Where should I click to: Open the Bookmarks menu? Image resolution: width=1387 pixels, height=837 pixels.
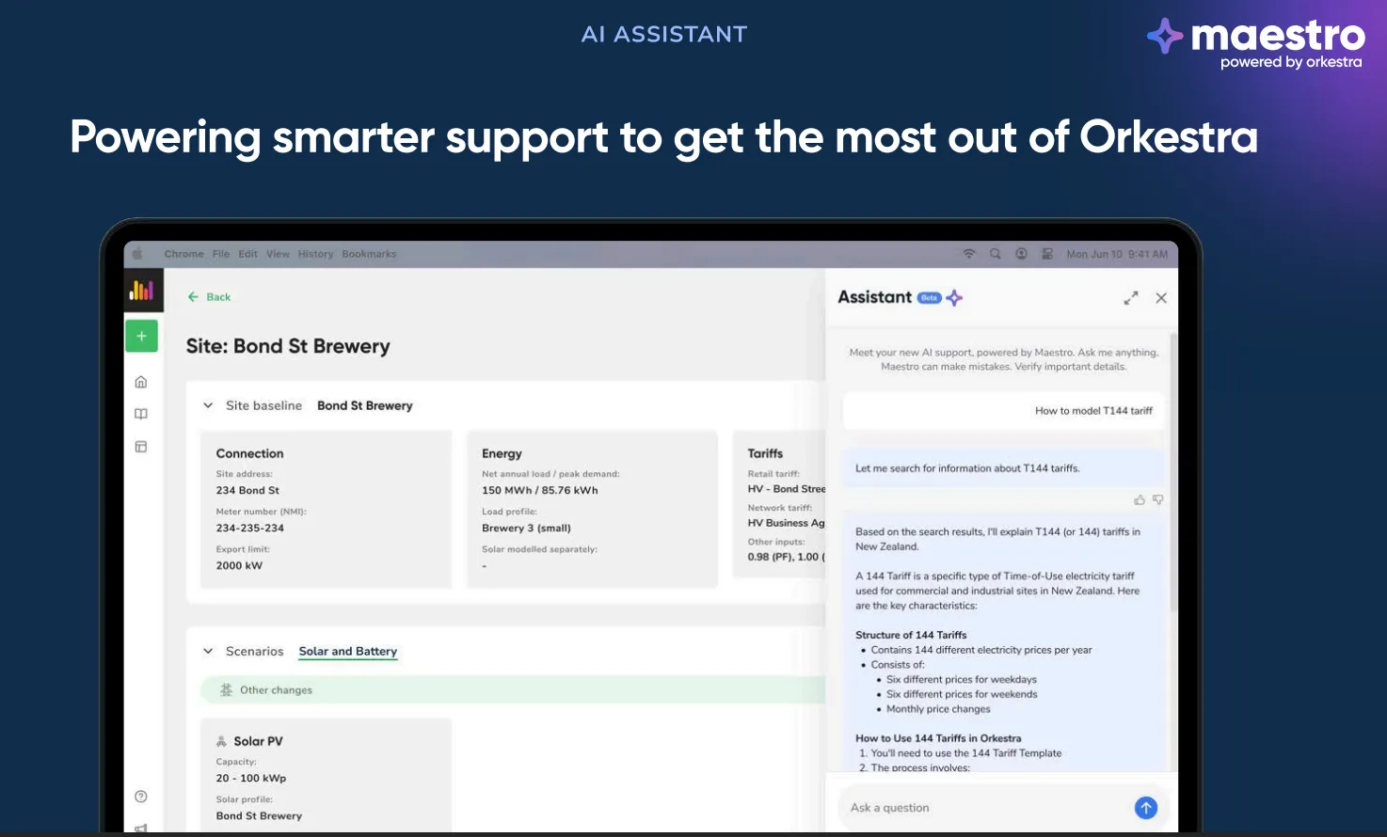(x=369, y=254)
